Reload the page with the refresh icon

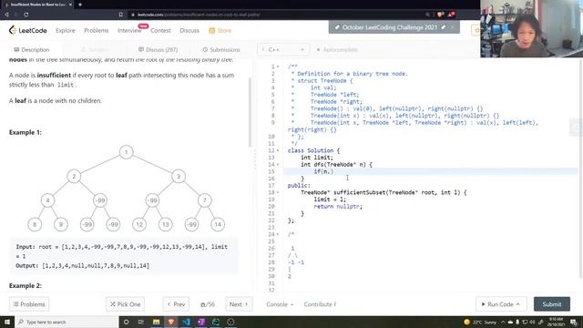(26, 15)
